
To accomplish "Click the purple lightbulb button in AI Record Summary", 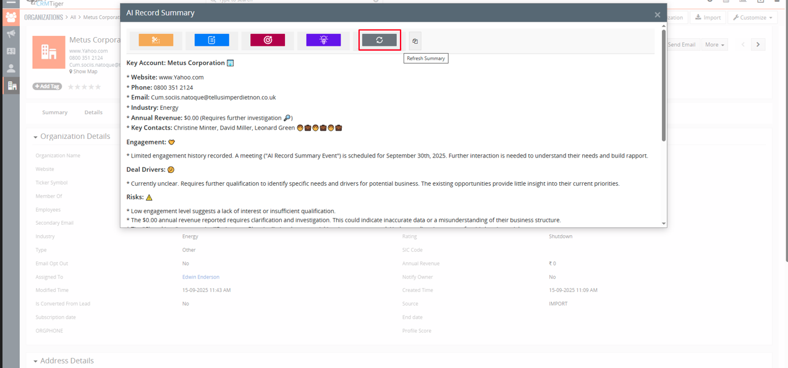I will 323,40.
